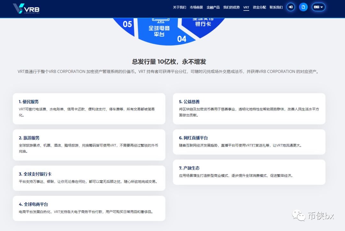This screenshot has height=231, width=345.
Task: Click text starting 平台支持万事达、银联
Action: click(x=89, y=182)
